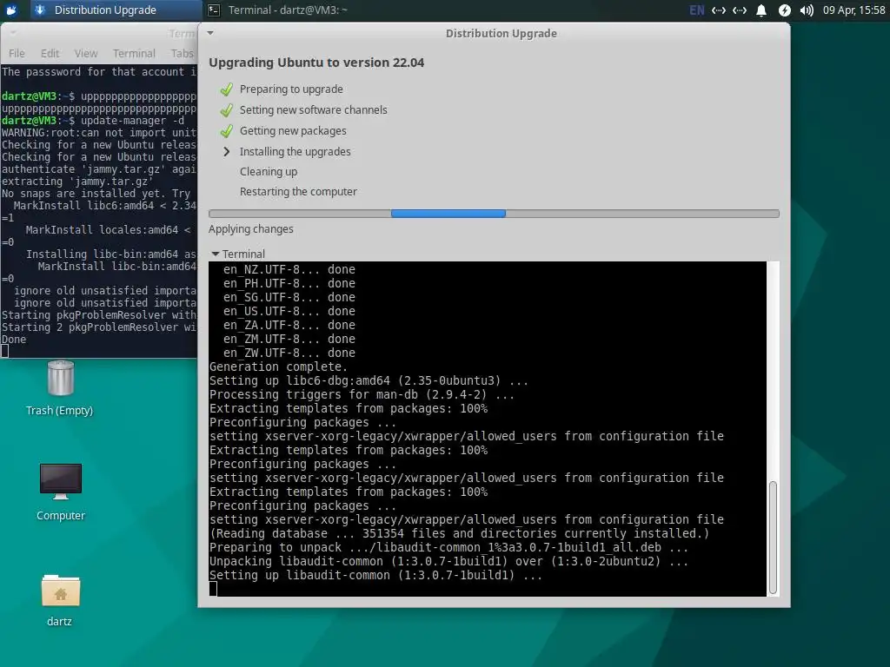This screenshot has height=667, width=890.
Task: Select the Computer desktop icon
Action: pyautogui.click(x=60, y=492)
